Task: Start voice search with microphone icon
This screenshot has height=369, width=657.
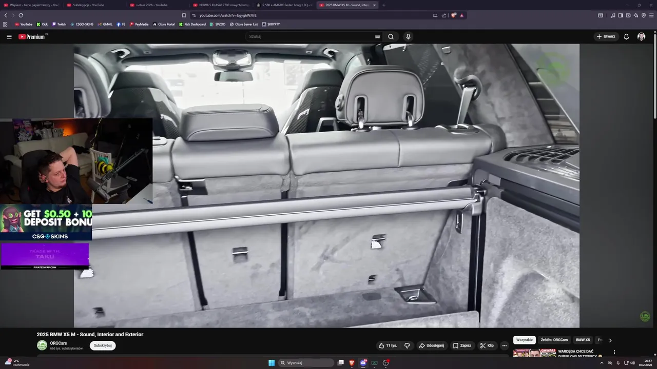Action: 408,37
